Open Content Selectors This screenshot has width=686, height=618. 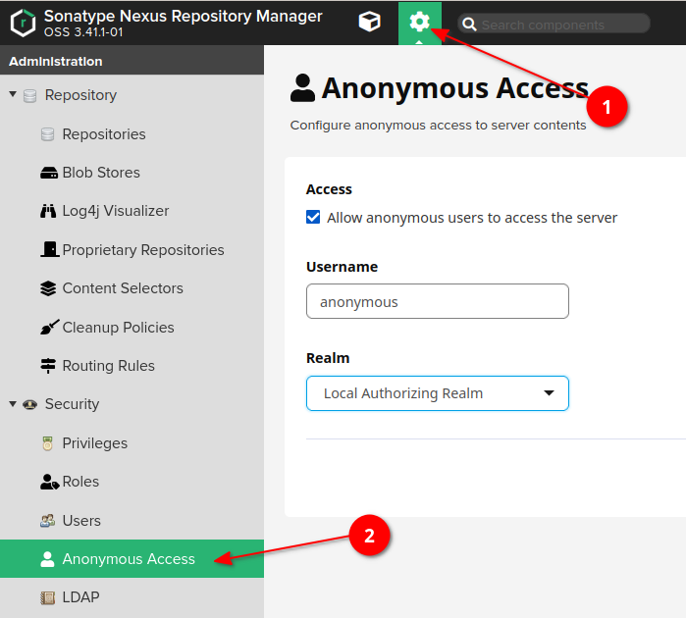tap(123, 288)
